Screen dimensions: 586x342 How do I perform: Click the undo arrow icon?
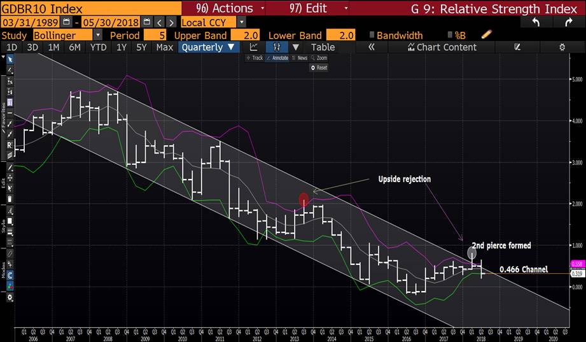536,22
